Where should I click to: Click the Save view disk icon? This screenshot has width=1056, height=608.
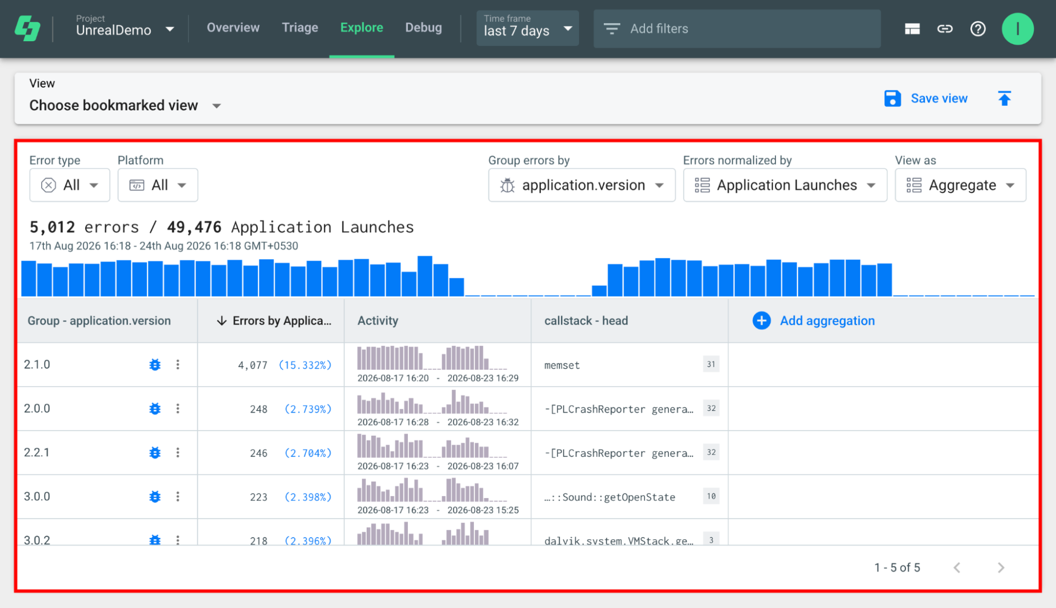[892, 98]
